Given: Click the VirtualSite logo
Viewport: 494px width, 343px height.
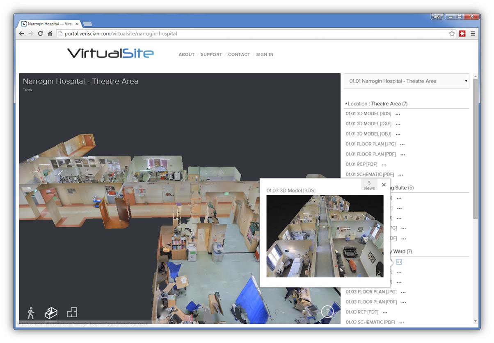Looking at the screenshot, I should [x=110, y=53].
